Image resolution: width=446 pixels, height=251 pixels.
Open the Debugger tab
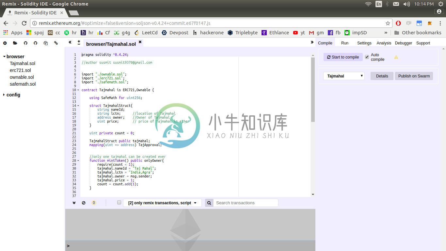click(404, 43)
